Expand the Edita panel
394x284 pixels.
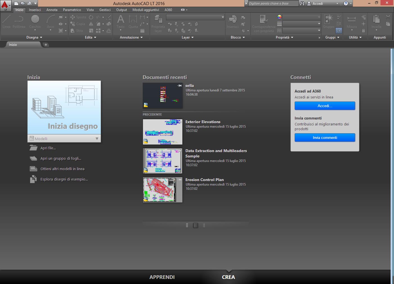point(90,37)
